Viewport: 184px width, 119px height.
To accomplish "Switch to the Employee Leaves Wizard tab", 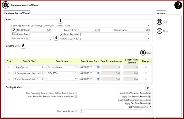I will (17, 13).
